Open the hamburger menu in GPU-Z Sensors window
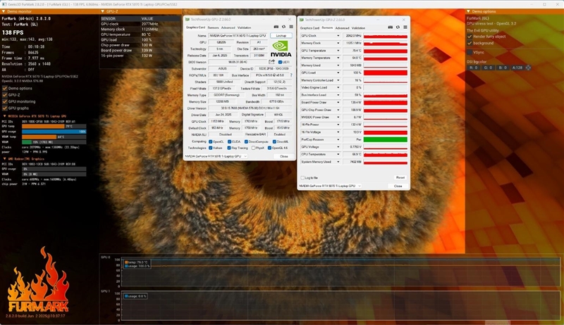 point(405,27)
